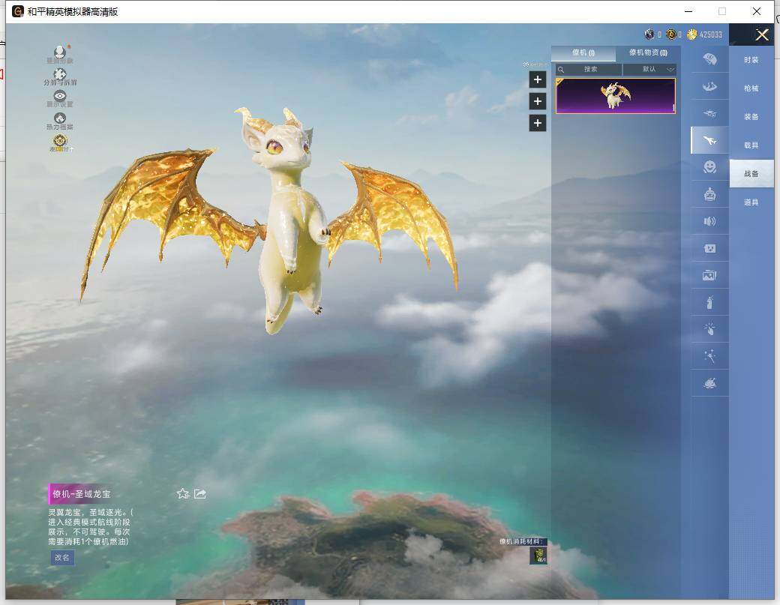This screenshot has width=780, height=605.
Task: Select the magic wand category icon
Action: point(709,356)
